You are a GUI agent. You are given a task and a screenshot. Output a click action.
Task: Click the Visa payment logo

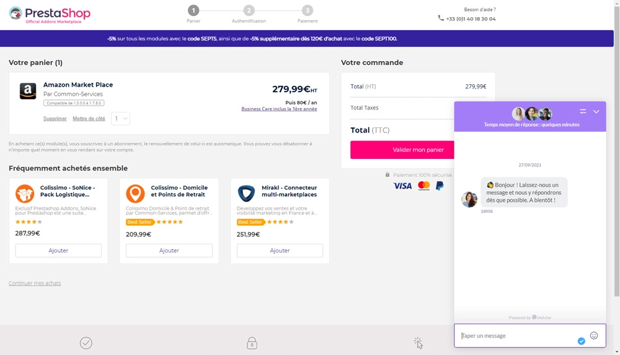point(402,186)
